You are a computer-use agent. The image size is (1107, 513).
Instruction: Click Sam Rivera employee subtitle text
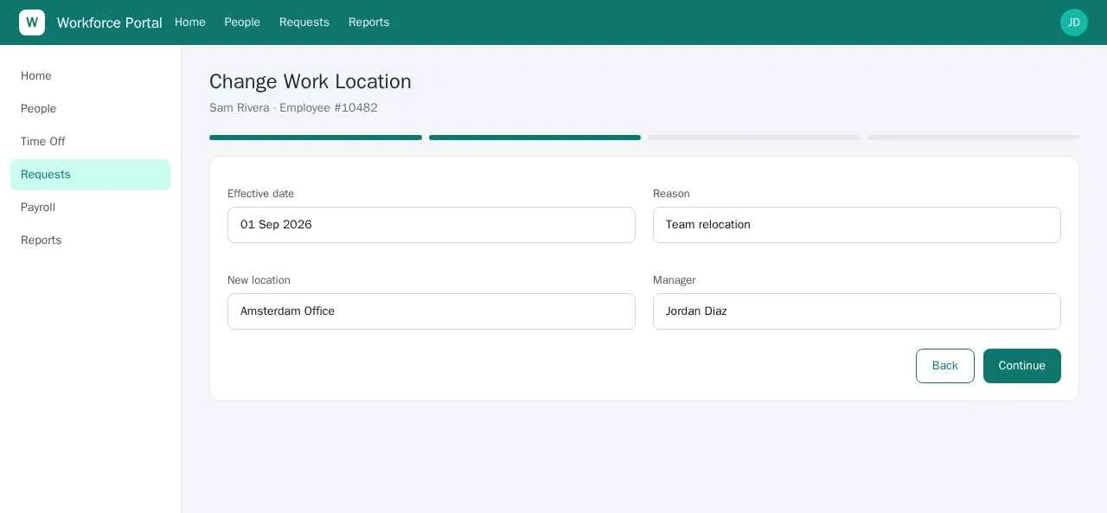293,108
